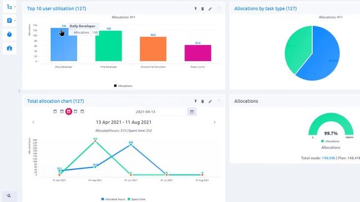Screen dimensions: 360x202
Task: Click the 148.04k total made value
Action: (328, 158)
